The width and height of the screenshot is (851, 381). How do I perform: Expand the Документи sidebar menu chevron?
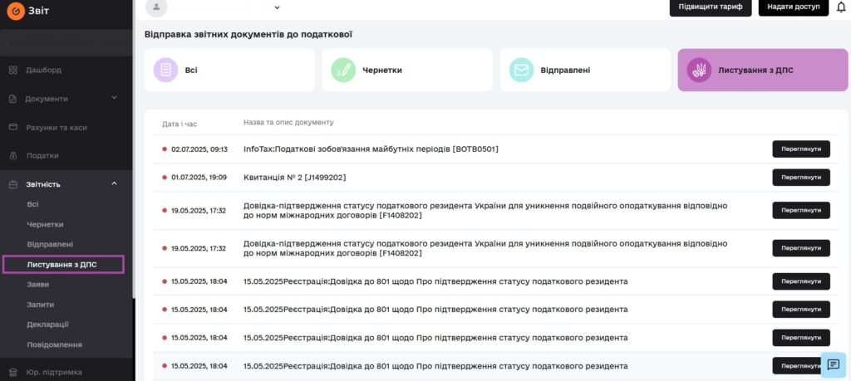coord(114,98)
